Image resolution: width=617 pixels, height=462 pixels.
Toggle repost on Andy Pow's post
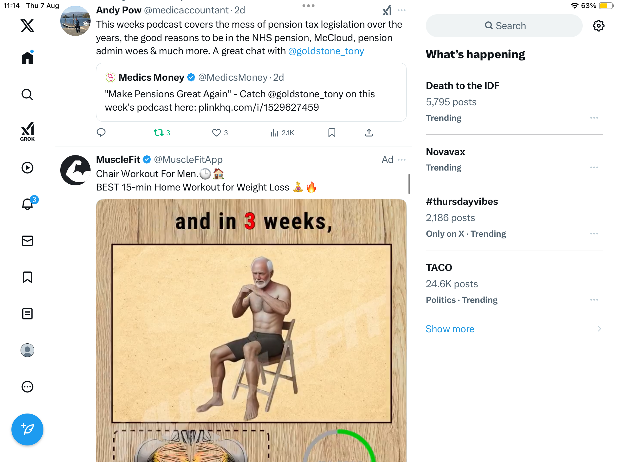pyautogui.click(x=159, y=133)
